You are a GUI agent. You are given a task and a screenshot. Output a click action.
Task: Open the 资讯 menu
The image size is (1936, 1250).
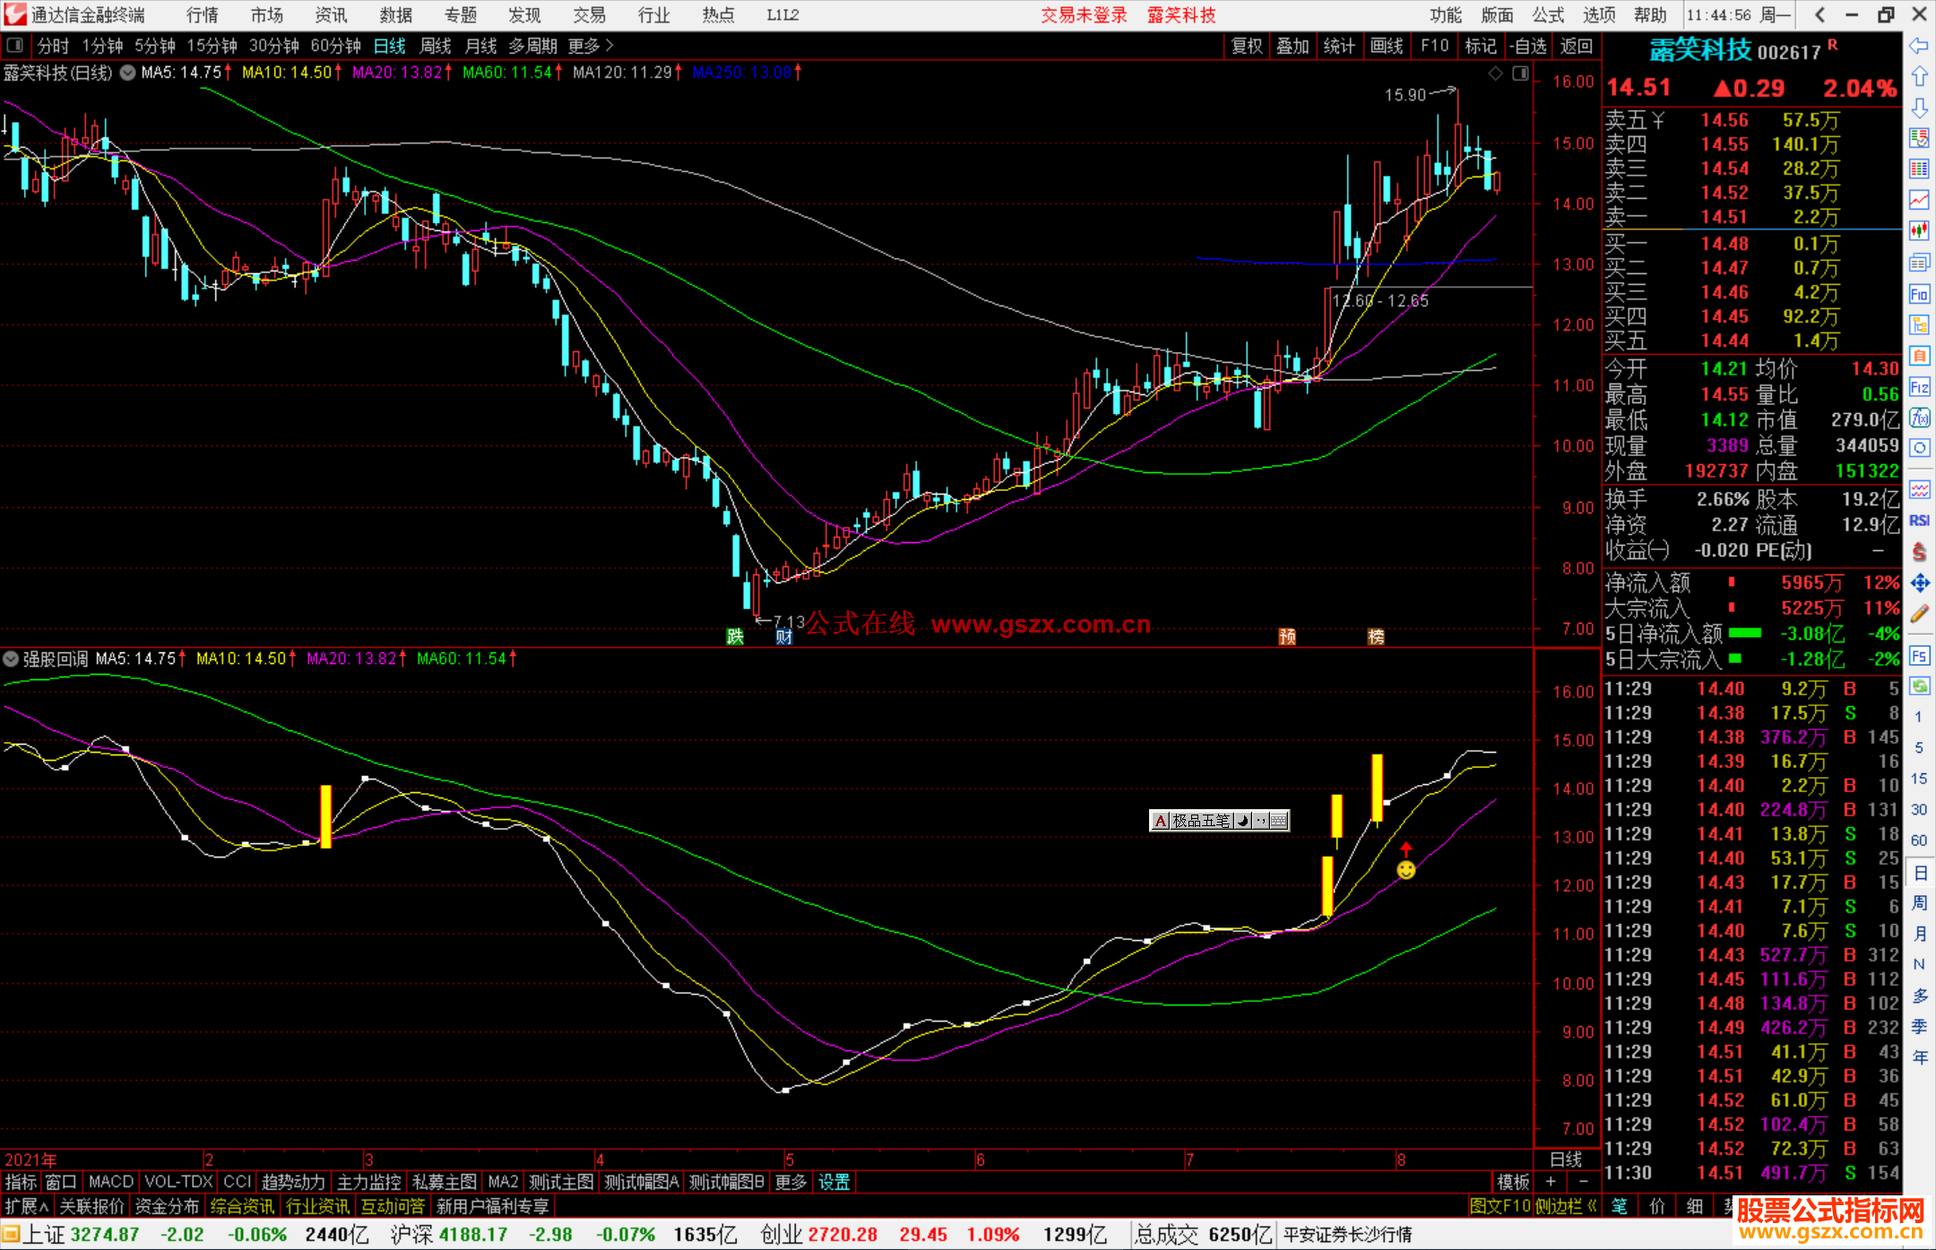click(332, 14)
